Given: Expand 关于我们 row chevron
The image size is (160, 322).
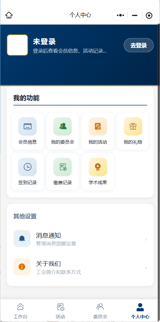Looking at the screenshot, I should (x=146, y=268).
